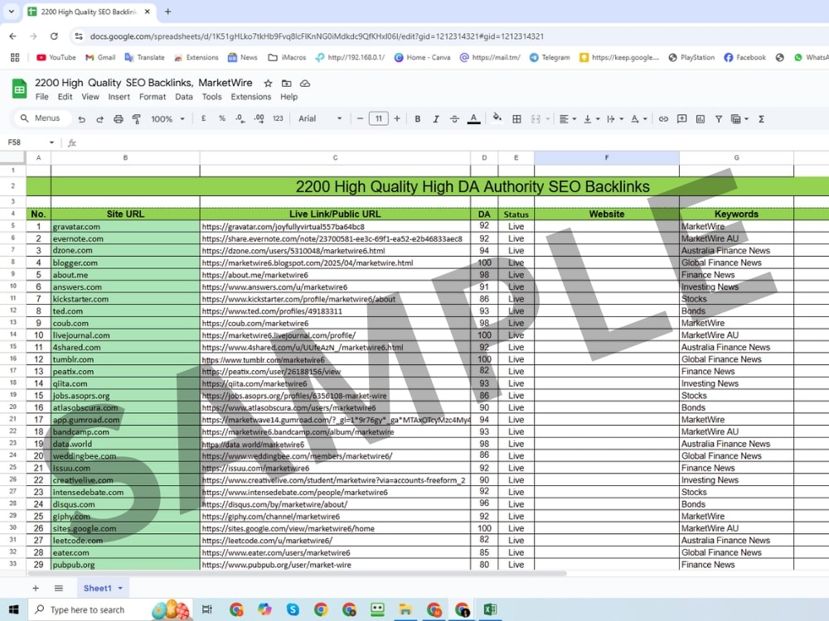829x621 pixels.
Task: Decrease decimal places
Action: [x=240, y=118]
